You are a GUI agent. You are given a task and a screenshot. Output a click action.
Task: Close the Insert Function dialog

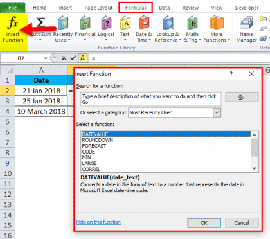pyautogui.click(x=251, y=74)
